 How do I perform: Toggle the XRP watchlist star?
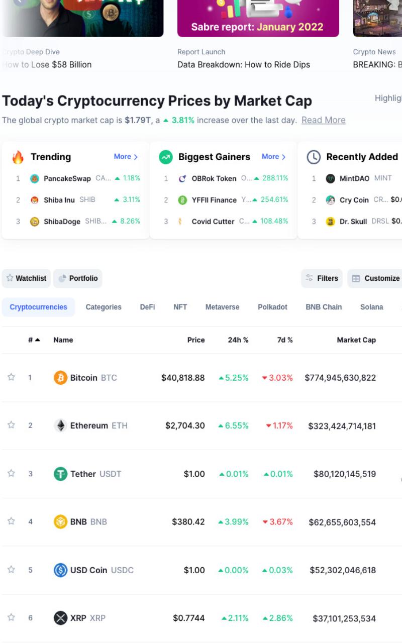point(11,617)
